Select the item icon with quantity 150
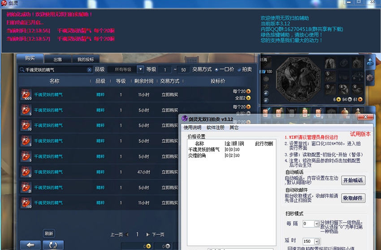The image size is (381, 250). [26, 203]
